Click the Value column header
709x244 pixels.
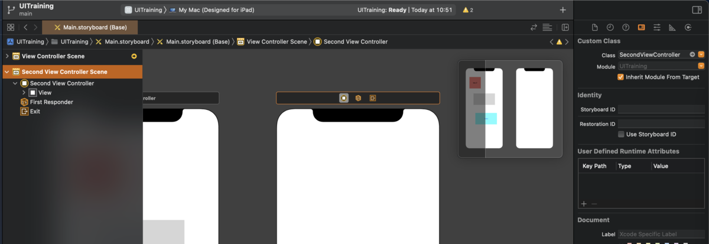(x=661, y=166)
